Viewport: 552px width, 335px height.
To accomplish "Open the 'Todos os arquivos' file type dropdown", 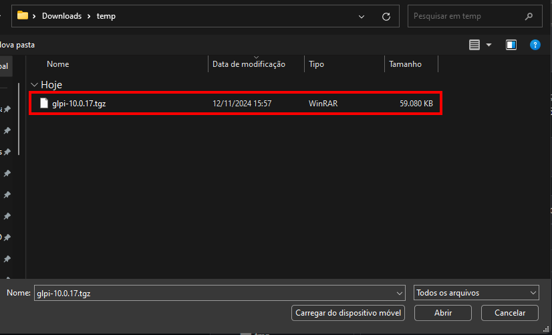I will click(476, 293).
